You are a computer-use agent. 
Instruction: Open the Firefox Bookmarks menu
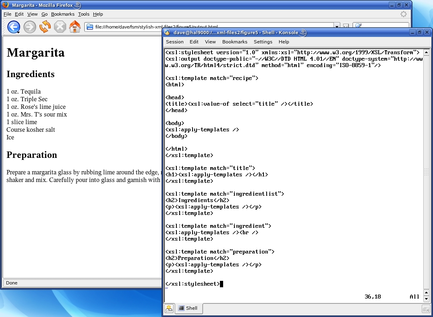click(x=63, y=14)
